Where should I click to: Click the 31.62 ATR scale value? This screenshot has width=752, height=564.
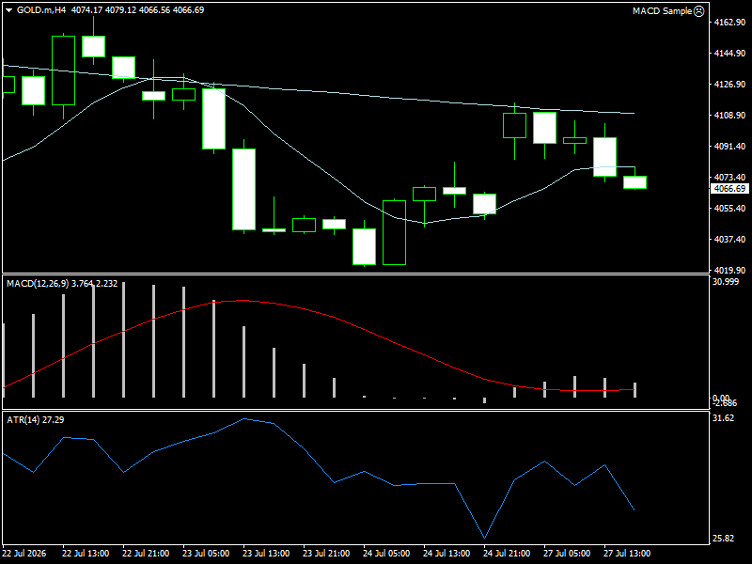point(723,418)
